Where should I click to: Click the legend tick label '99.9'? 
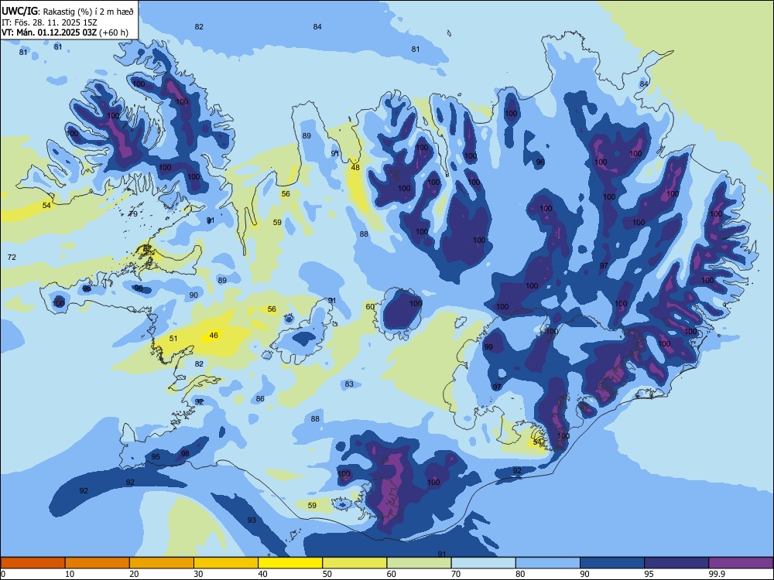716,574
